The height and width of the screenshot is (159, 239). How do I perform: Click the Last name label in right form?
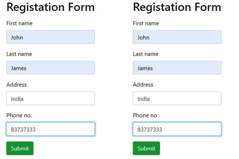coord(146,54)
